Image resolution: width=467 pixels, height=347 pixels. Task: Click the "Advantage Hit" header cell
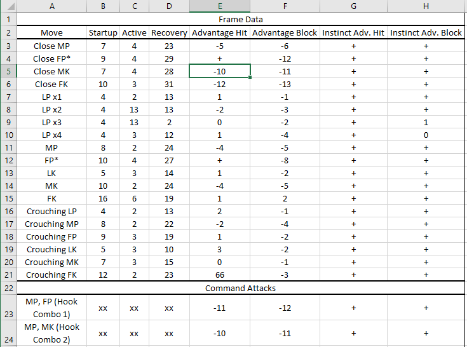[220, 33]
